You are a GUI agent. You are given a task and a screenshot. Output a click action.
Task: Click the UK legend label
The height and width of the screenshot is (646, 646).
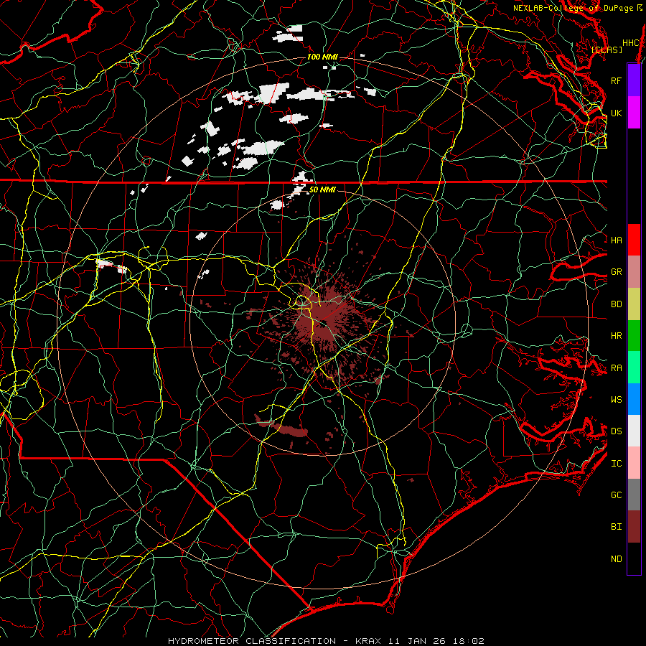(617, 113)
